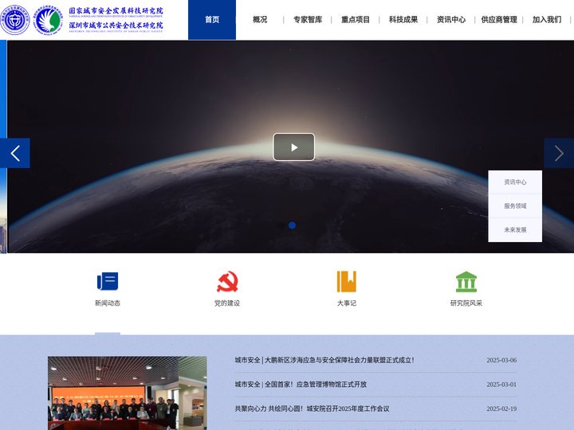574x430 pixels.
Task: Open the 概况 menu item
Action: pos(260,20)
